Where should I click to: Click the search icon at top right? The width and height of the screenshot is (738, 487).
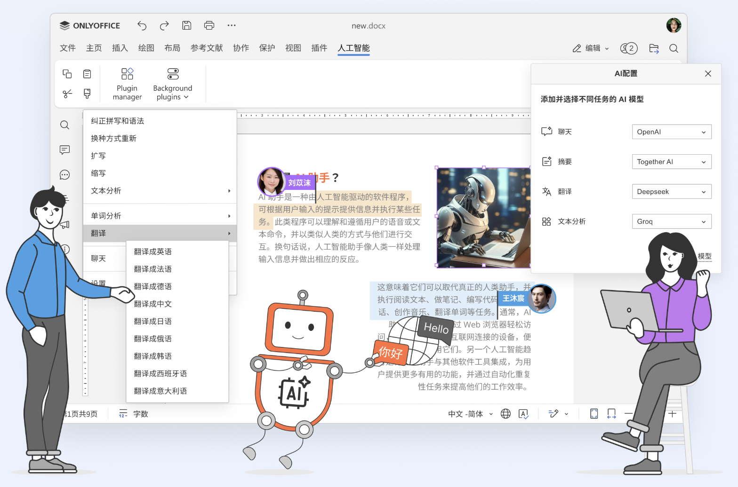674,48
